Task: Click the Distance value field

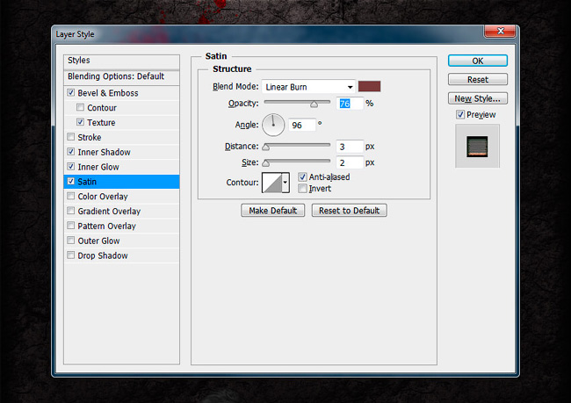Action: (x=350, y=147)
